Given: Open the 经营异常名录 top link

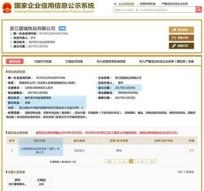Looking at the screenshot, I should [147, 4].
